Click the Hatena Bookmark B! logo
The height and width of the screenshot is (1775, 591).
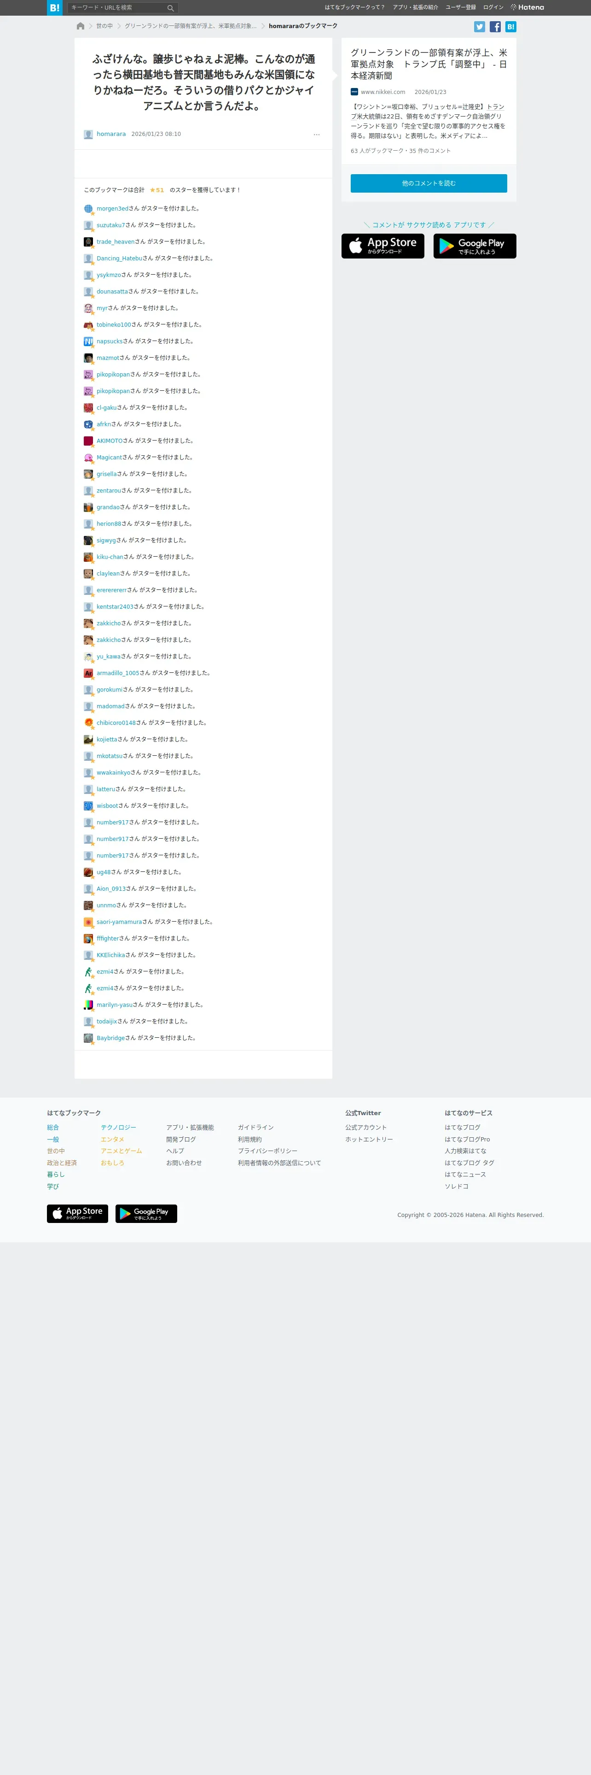[54, 7]
